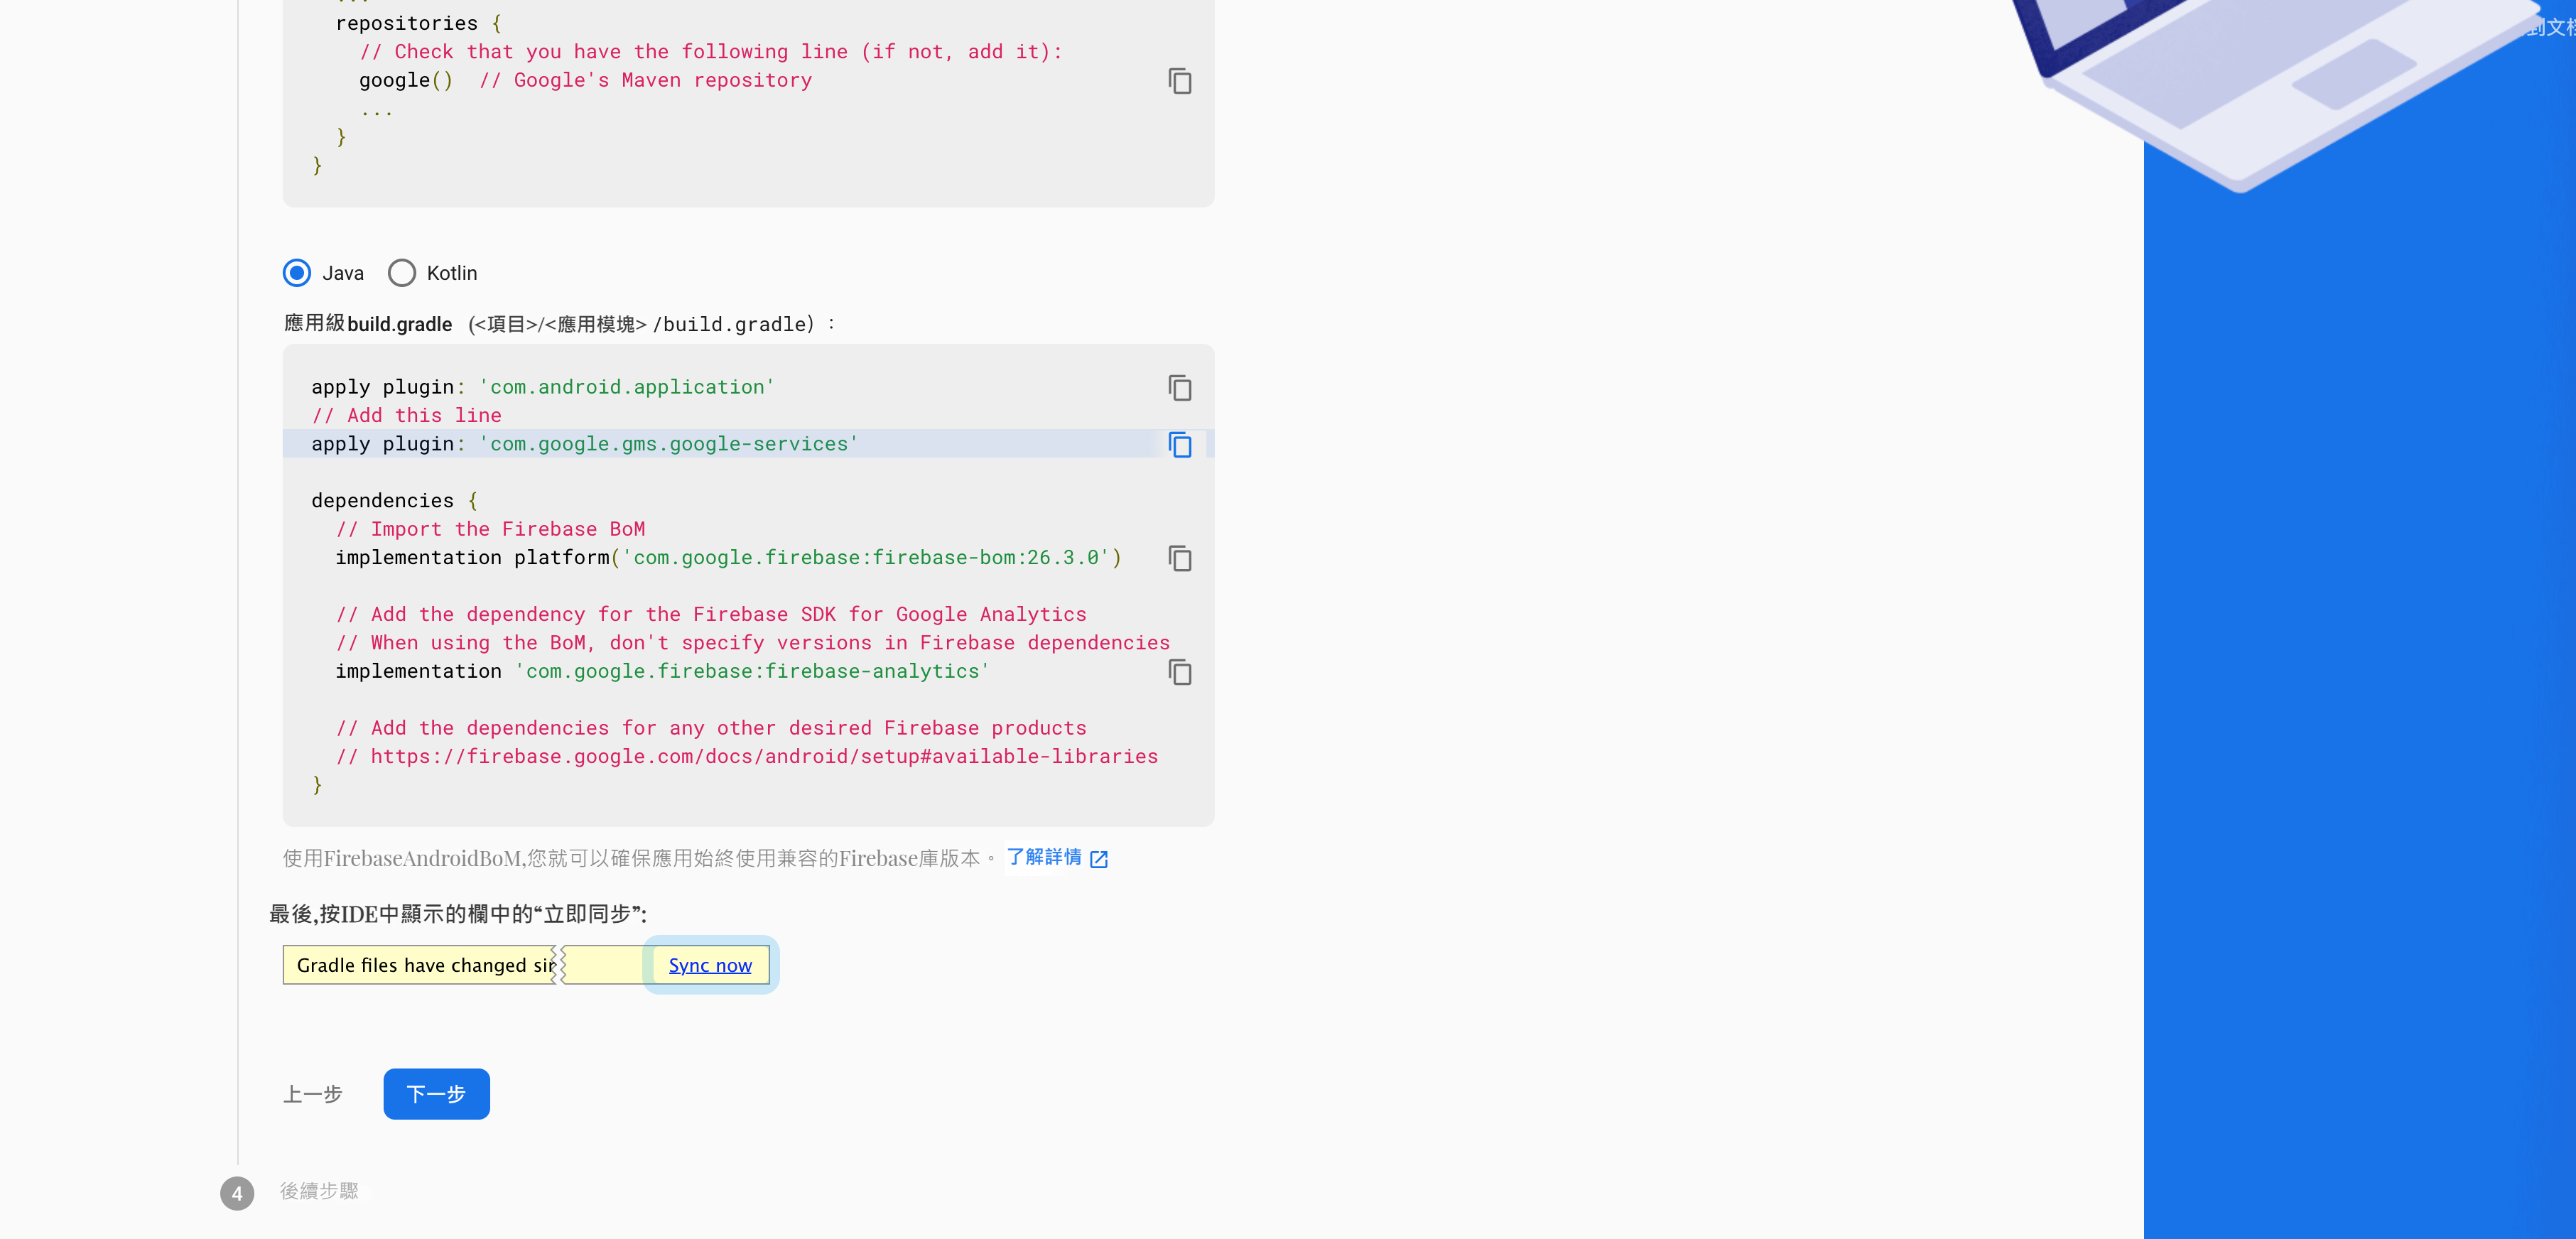This screenshot has height=1239, width=2576.
Task: Copy the 'com.android.application' plugin line
Action: [1179, 388]
